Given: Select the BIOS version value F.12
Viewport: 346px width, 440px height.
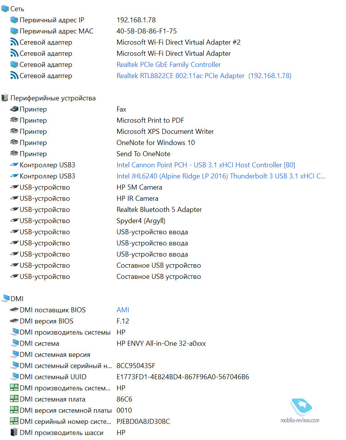Looking at the screenshot, I should tap(123, 321).
